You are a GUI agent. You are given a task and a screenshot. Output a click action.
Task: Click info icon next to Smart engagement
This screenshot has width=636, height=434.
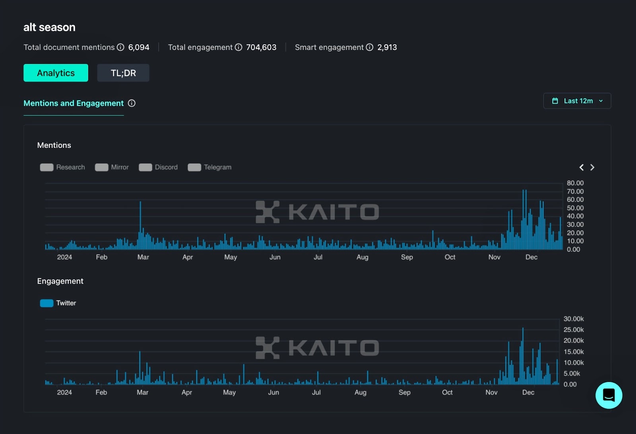point(370,47)
